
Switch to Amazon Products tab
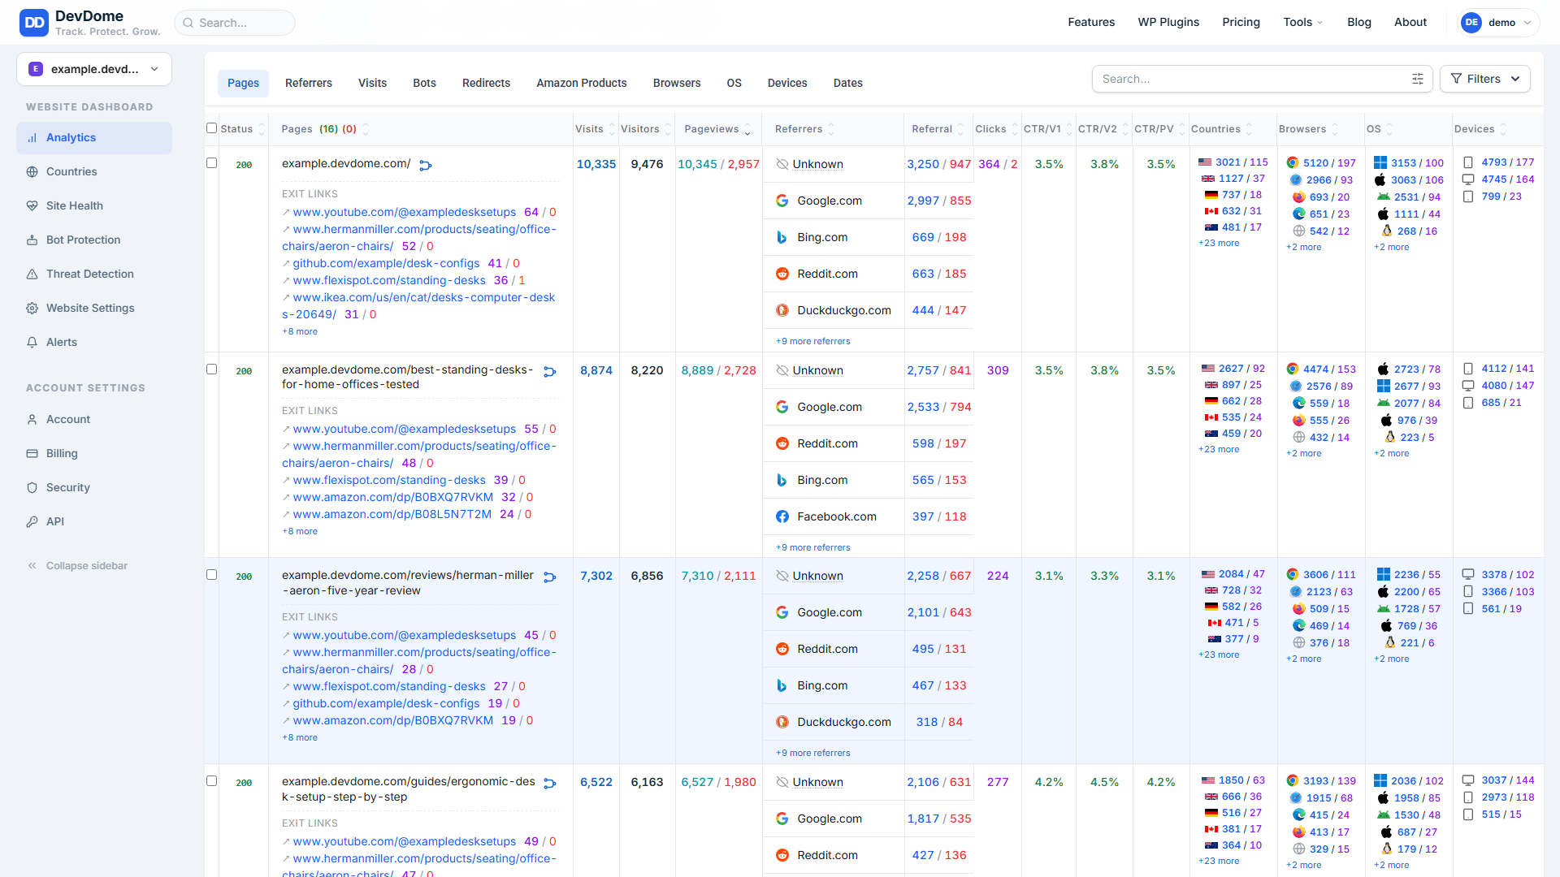tap(582, 83)
